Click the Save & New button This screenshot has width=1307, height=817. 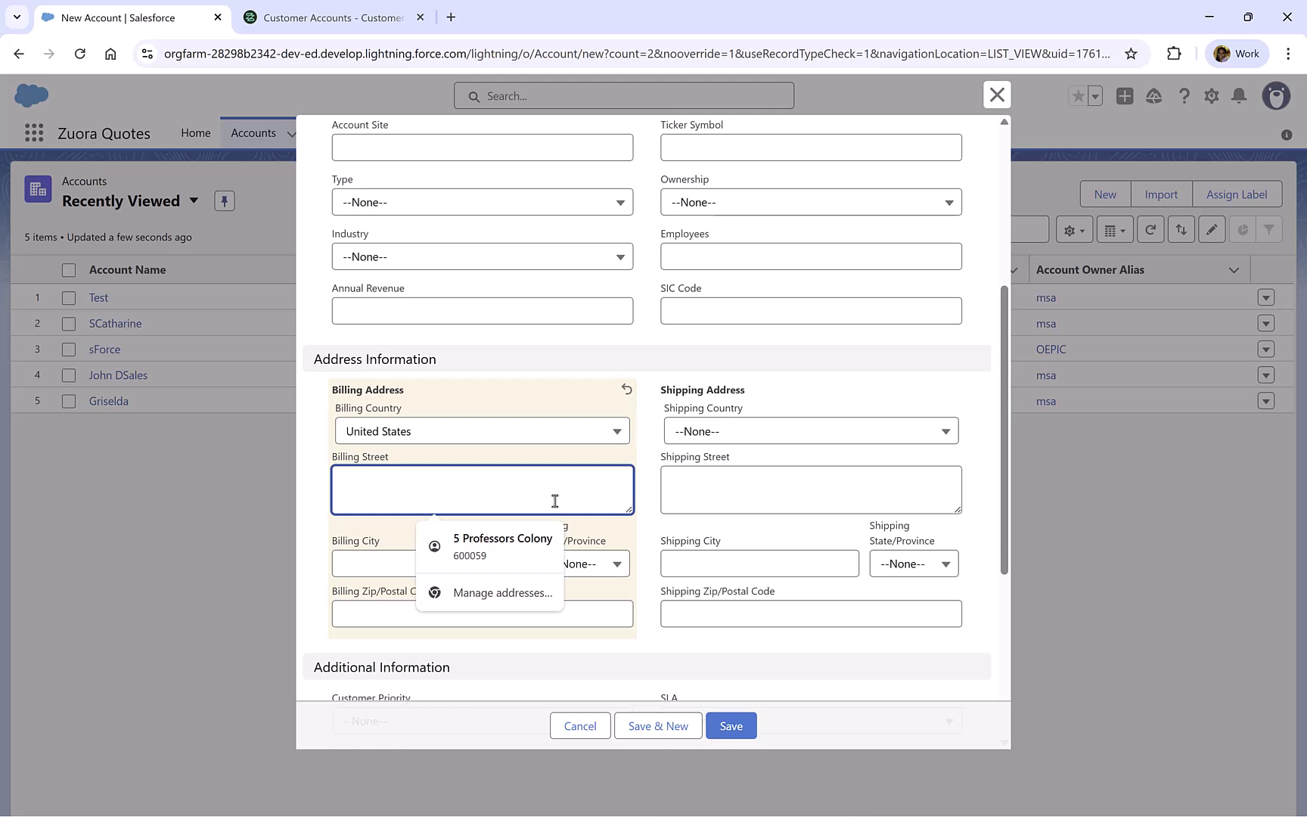[657, 725]
